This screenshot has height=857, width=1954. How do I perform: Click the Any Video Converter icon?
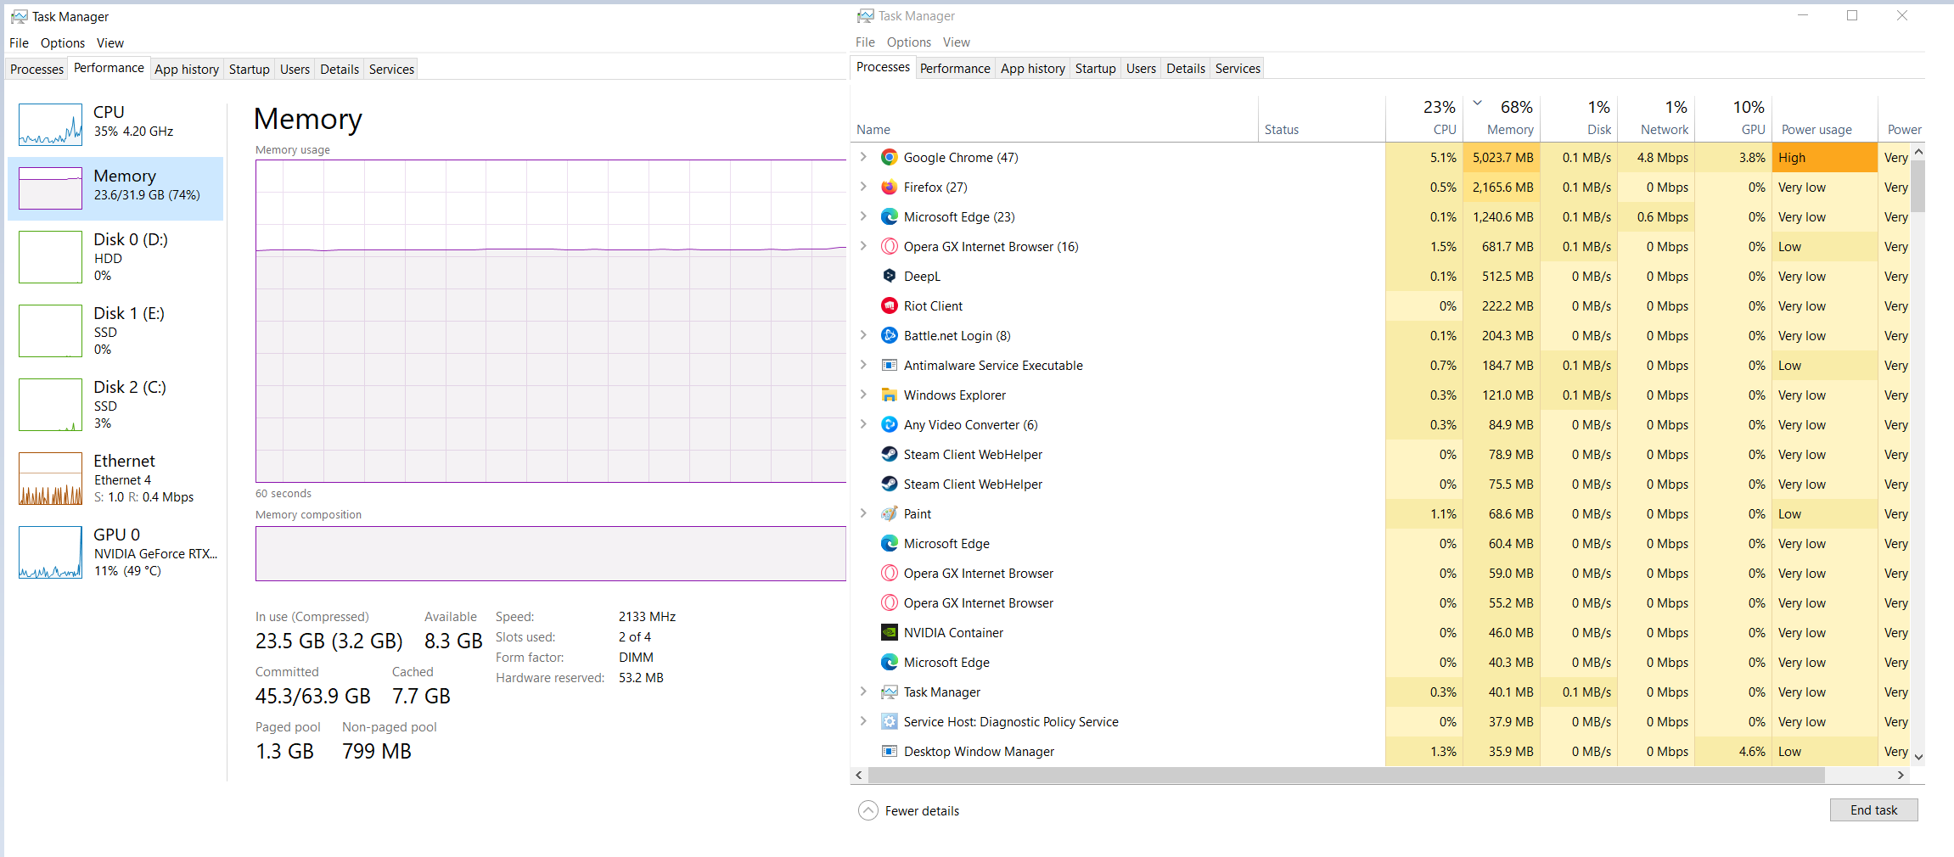889,425
